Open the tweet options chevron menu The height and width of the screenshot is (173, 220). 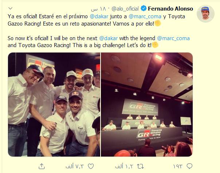pyautogui.click(x=11, y=8)
